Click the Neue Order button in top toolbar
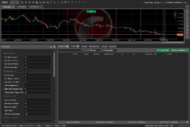Viewport: 190px width, 127px height. click(15, 2)
